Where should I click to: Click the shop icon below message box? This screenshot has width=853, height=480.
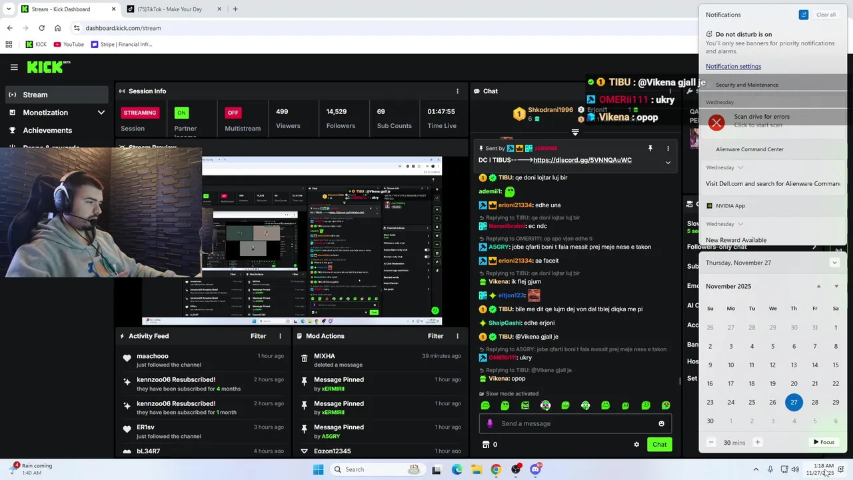(486, 445)
